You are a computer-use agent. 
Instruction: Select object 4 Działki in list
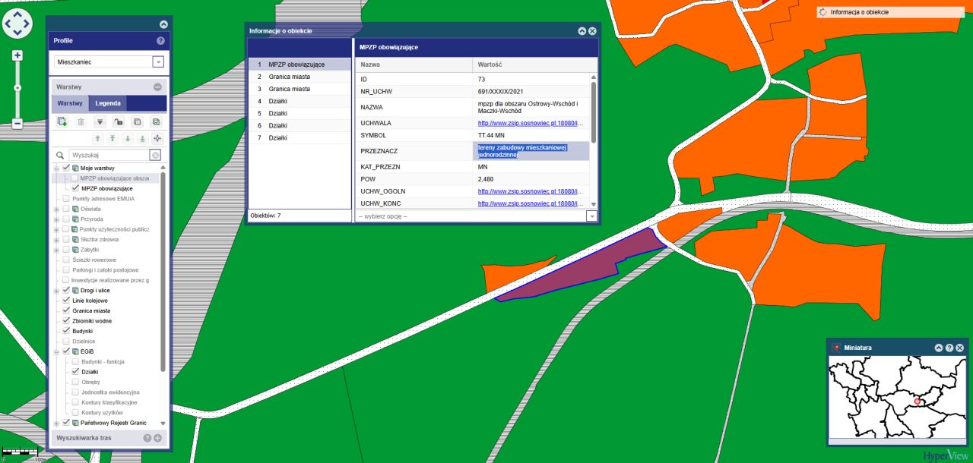pos(300,101)
